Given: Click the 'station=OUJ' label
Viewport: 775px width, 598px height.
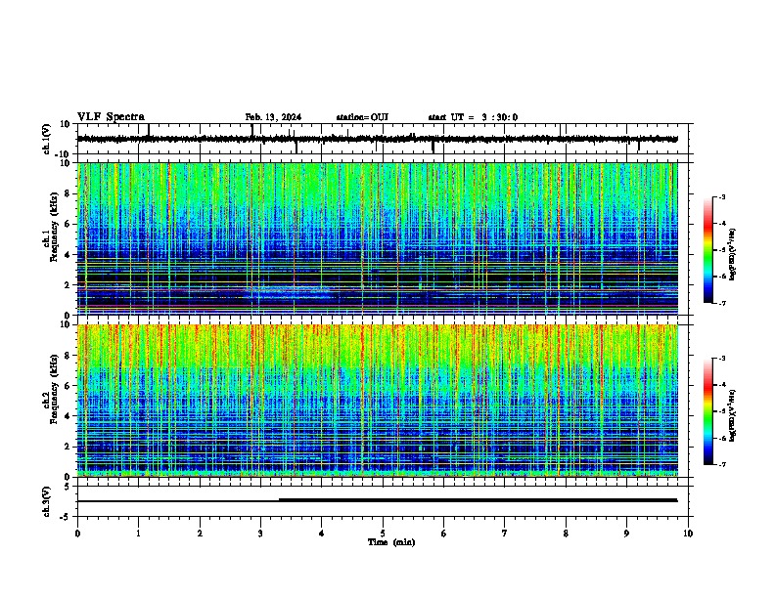Looking at the screenshot, I should tap(362, 117).
